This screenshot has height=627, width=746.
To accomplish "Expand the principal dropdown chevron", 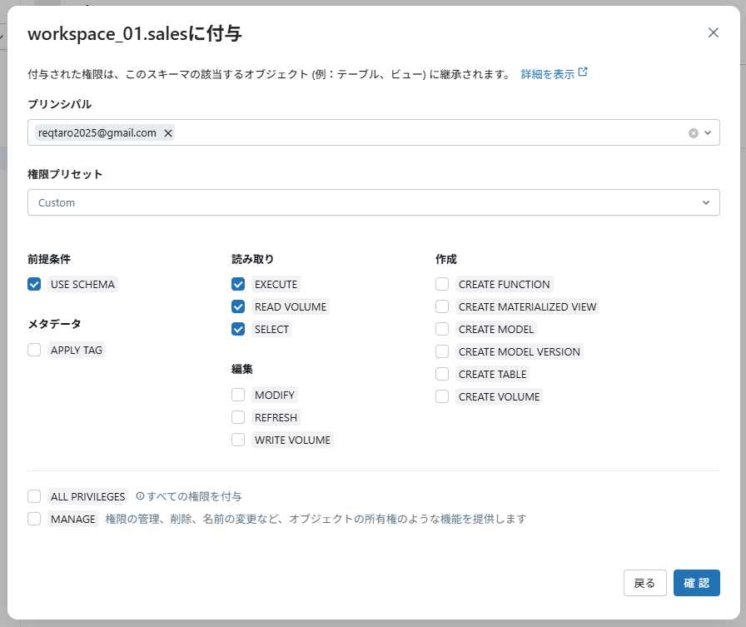I will point(708,132).
